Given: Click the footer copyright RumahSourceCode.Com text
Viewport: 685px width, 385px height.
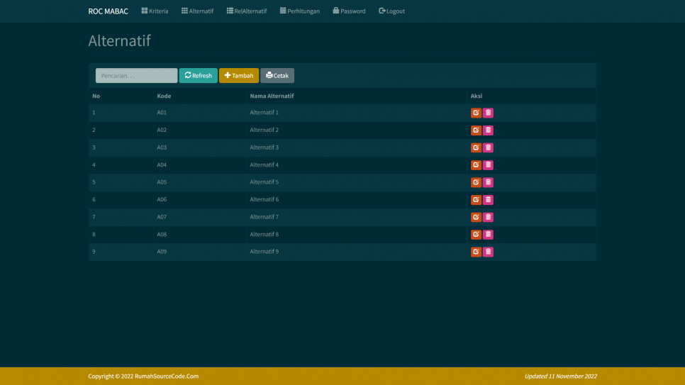Looking at the screenshot, I should tap(143, 376).
